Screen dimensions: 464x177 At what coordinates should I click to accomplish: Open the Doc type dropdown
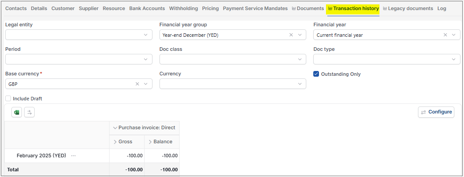387,60
